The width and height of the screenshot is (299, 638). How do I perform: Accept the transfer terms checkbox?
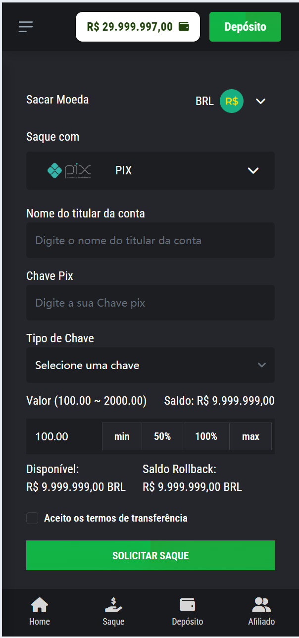coord(33,518)
